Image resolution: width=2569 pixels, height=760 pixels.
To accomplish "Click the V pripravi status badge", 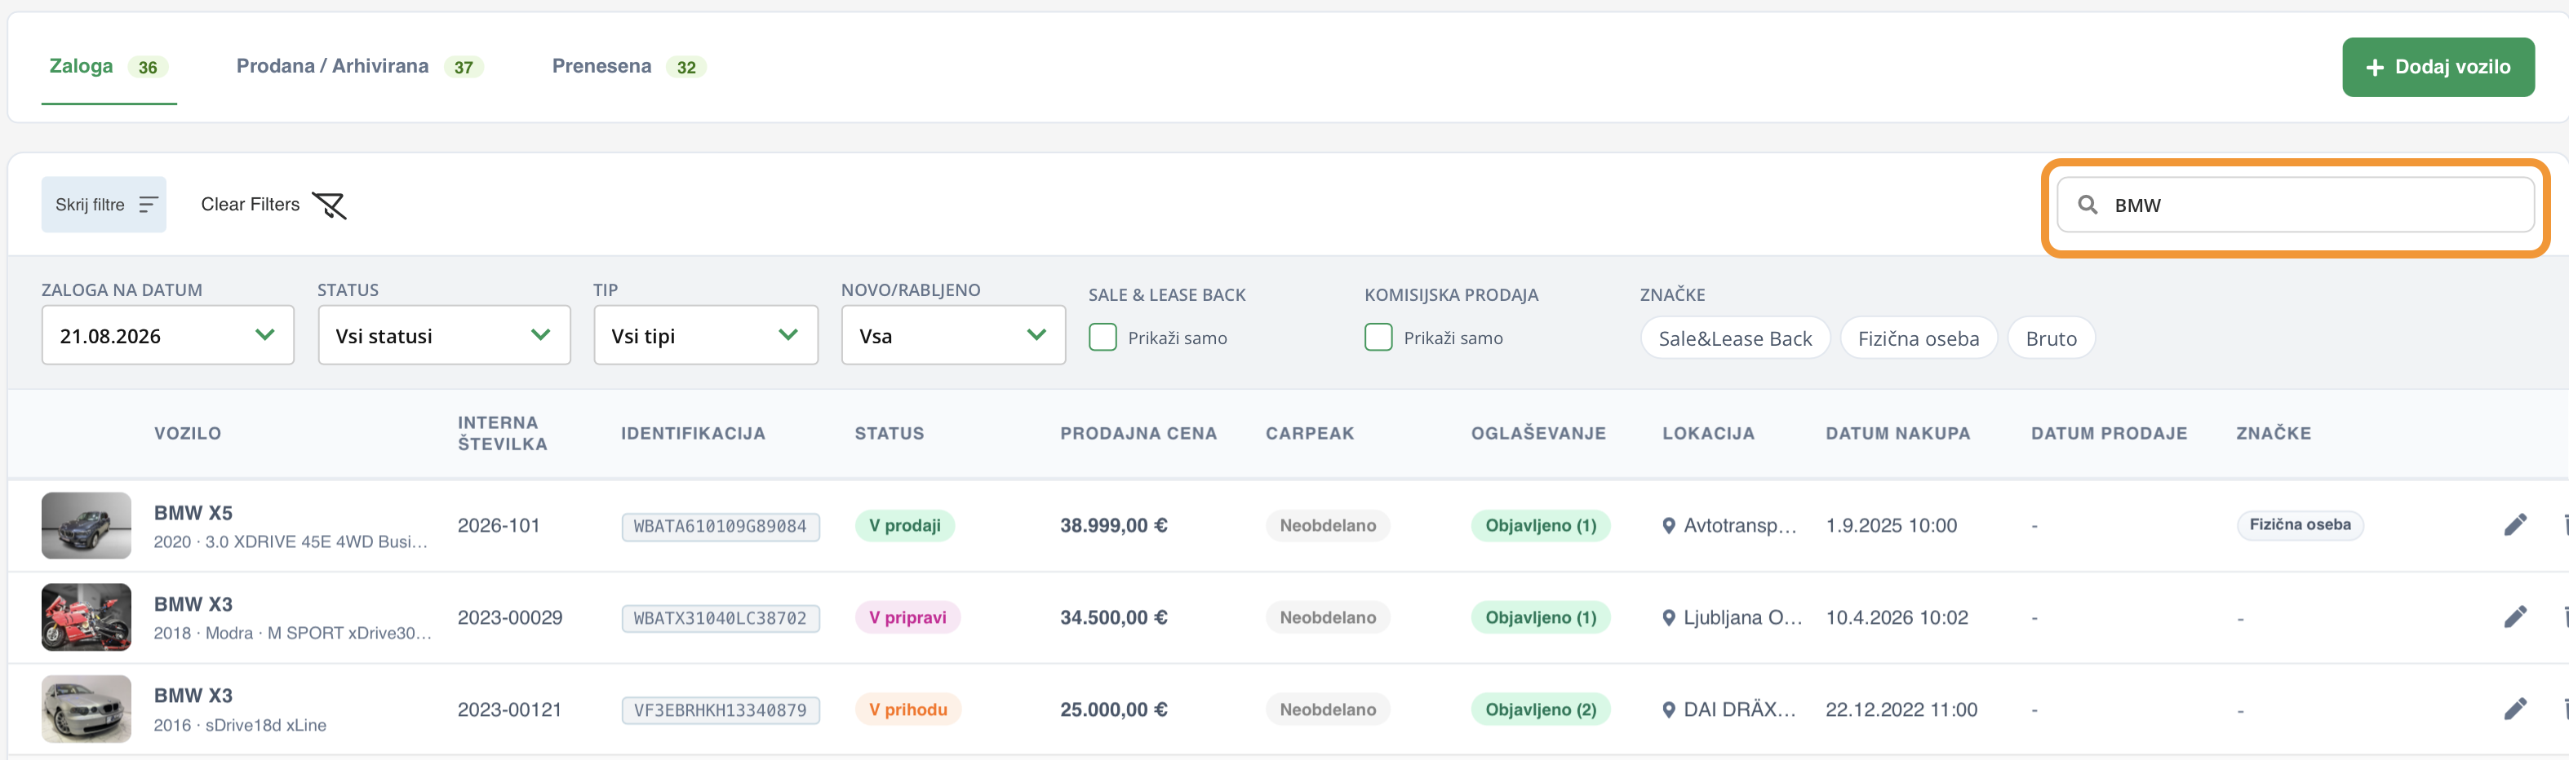I will click(907, 617).
